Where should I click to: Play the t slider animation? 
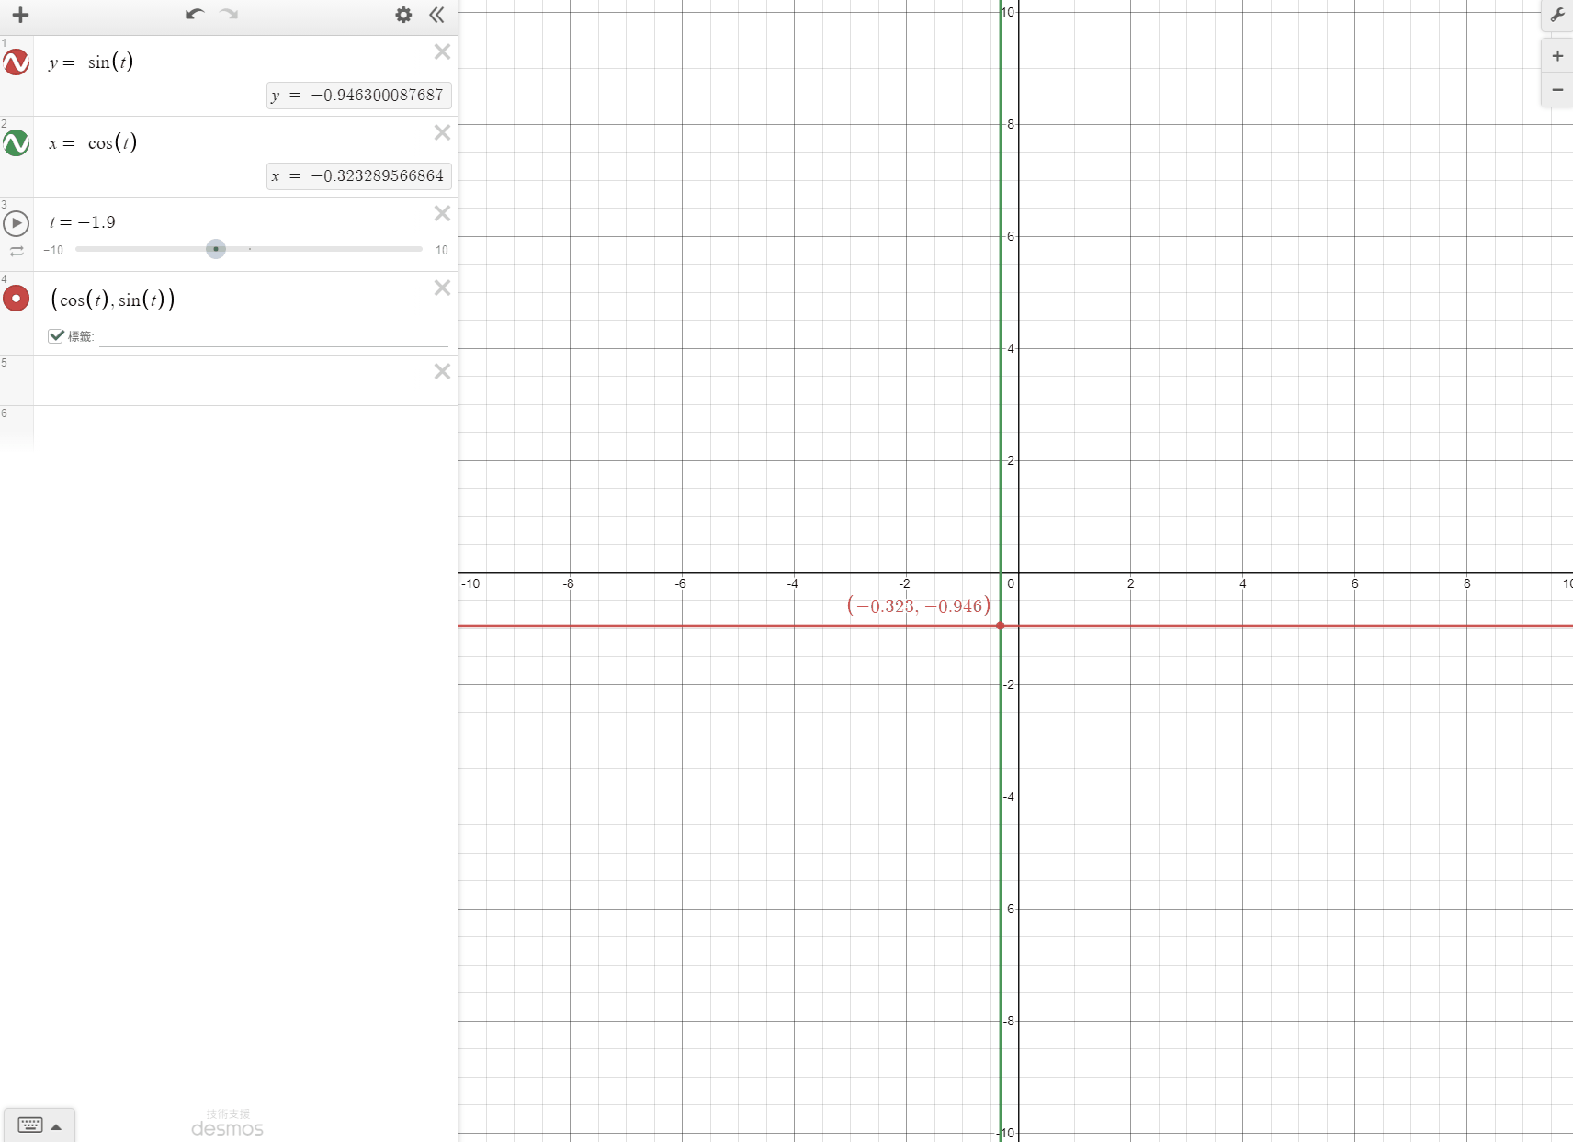[16, 223]
